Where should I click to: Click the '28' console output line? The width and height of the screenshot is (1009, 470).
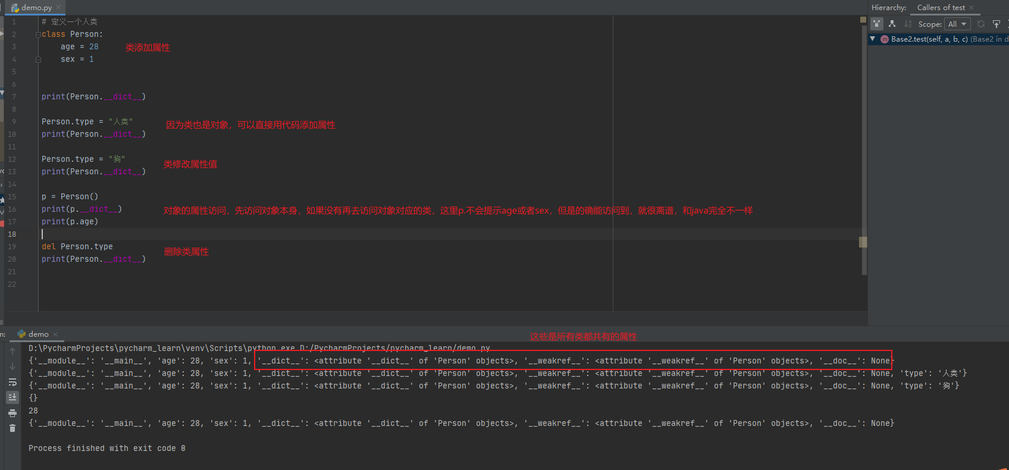coord(33,411)
